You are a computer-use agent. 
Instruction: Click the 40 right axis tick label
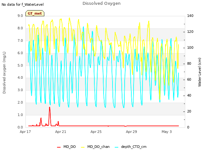pyautogui.click(x=189, y=96)
